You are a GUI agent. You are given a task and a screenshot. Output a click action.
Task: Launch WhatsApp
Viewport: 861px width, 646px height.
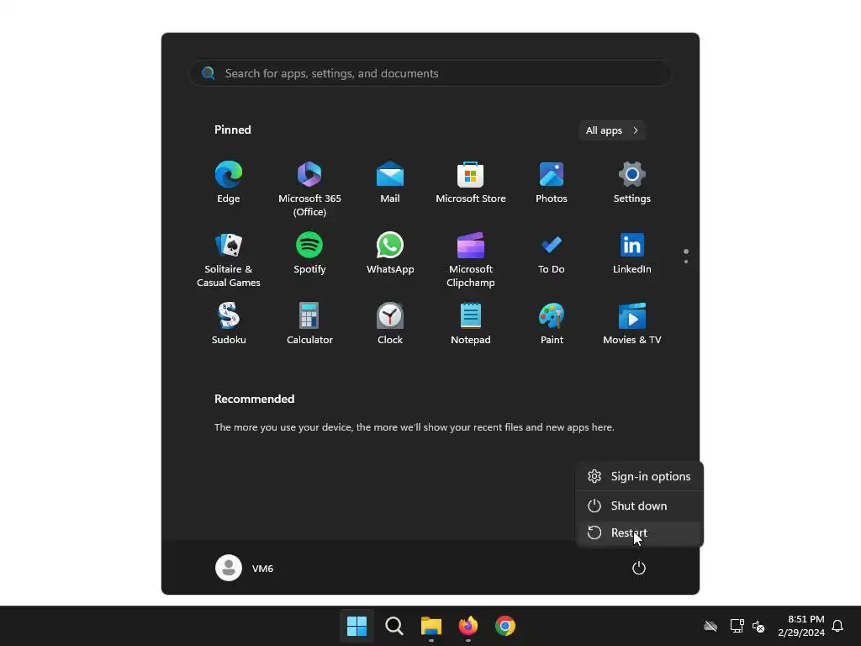pyautogui.click(x=390, y=253)
